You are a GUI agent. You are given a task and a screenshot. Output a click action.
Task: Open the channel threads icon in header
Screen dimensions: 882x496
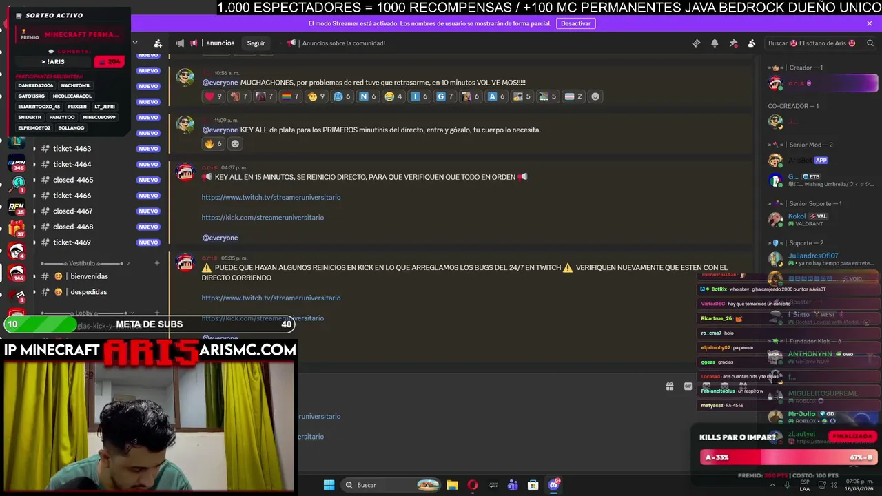point(696,43)
